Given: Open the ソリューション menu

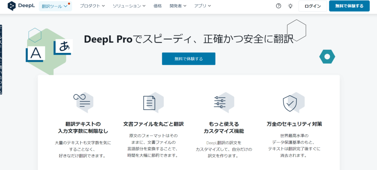Looking at the screenshot, I should point(129,6).
